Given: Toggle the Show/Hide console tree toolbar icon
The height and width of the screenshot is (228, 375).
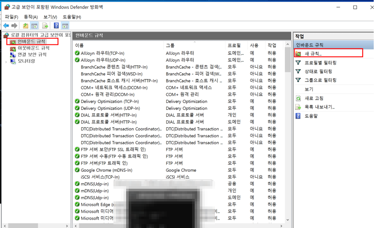Looking at the screenshot, I should click(34, 25).
